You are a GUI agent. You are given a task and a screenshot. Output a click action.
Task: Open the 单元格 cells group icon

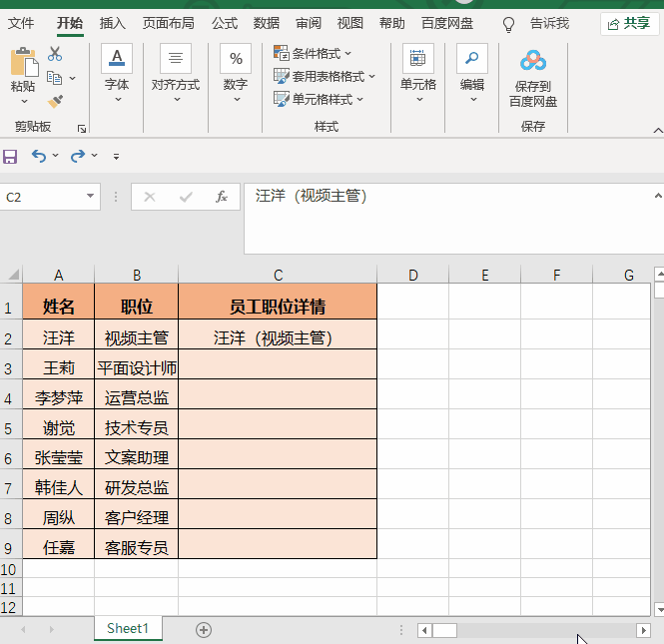click(x=417, y=59)
